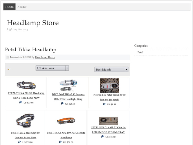Open Petzl TIKKA XP 2 E99 PG Graphite listing

coord(66,135)
